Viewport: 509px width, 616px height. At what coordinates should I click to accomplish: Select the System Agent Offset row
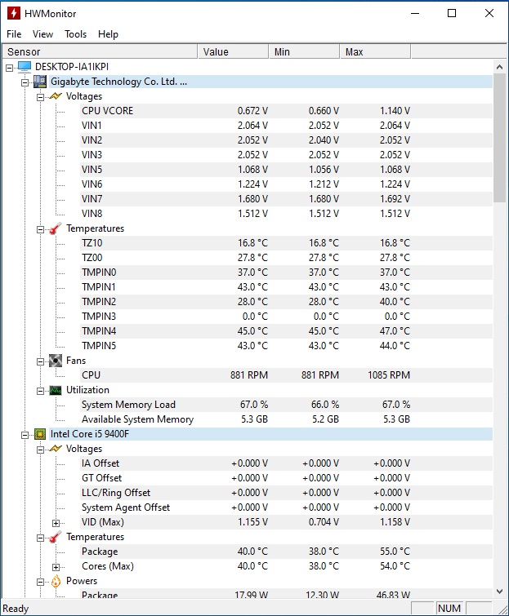pos(286,507)
